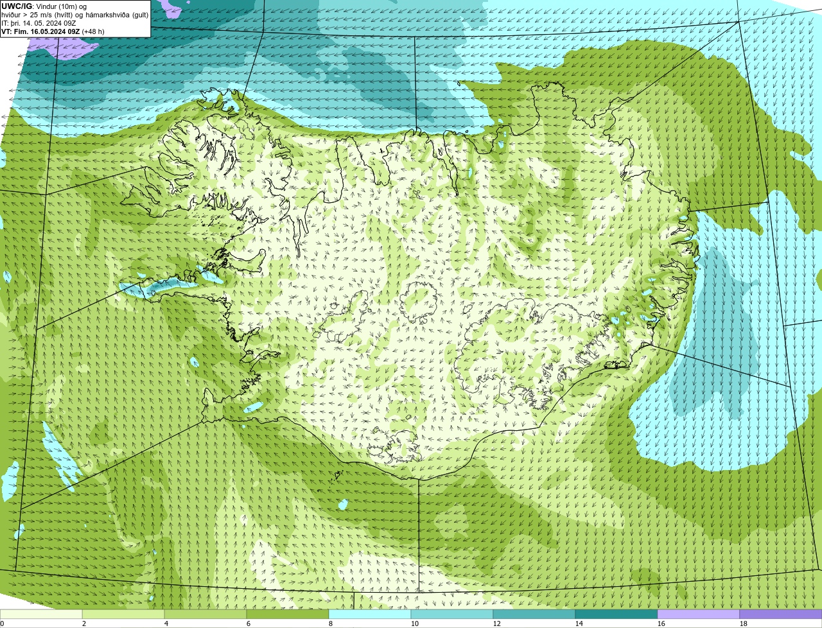Click the 'hviður > 25 m/s (hvítt)' description line
Screen dimensions: 822x628
coord(75,15)
